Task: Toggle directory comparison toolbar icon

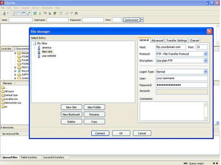Action: coord(67,13)
